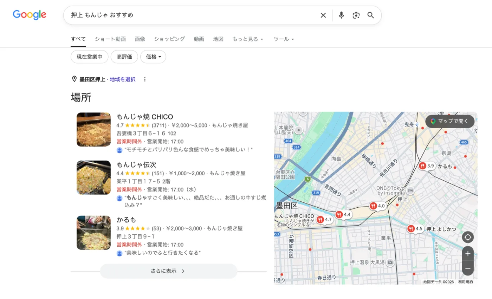The width and height of the screenshot is (492, 299).
Task: Select the すべて tab
Action: click(x=78, y=39)
